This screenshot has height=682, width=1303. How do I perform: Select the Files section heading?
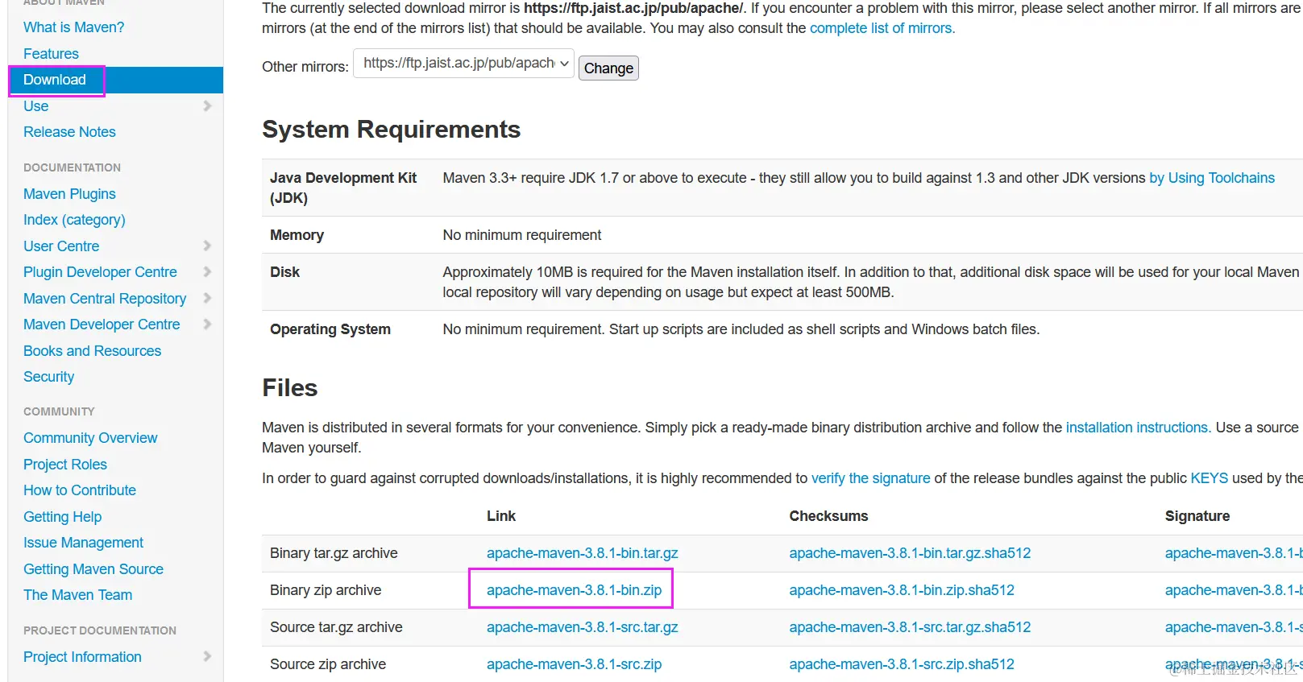point(290,388)
